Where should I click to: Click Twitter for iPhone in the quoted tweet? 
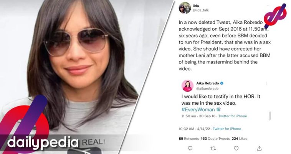(x=233, y=116)
